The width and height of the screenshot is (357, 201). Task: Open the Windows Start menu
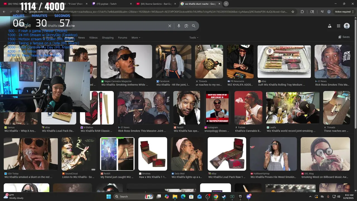[108, 197]
